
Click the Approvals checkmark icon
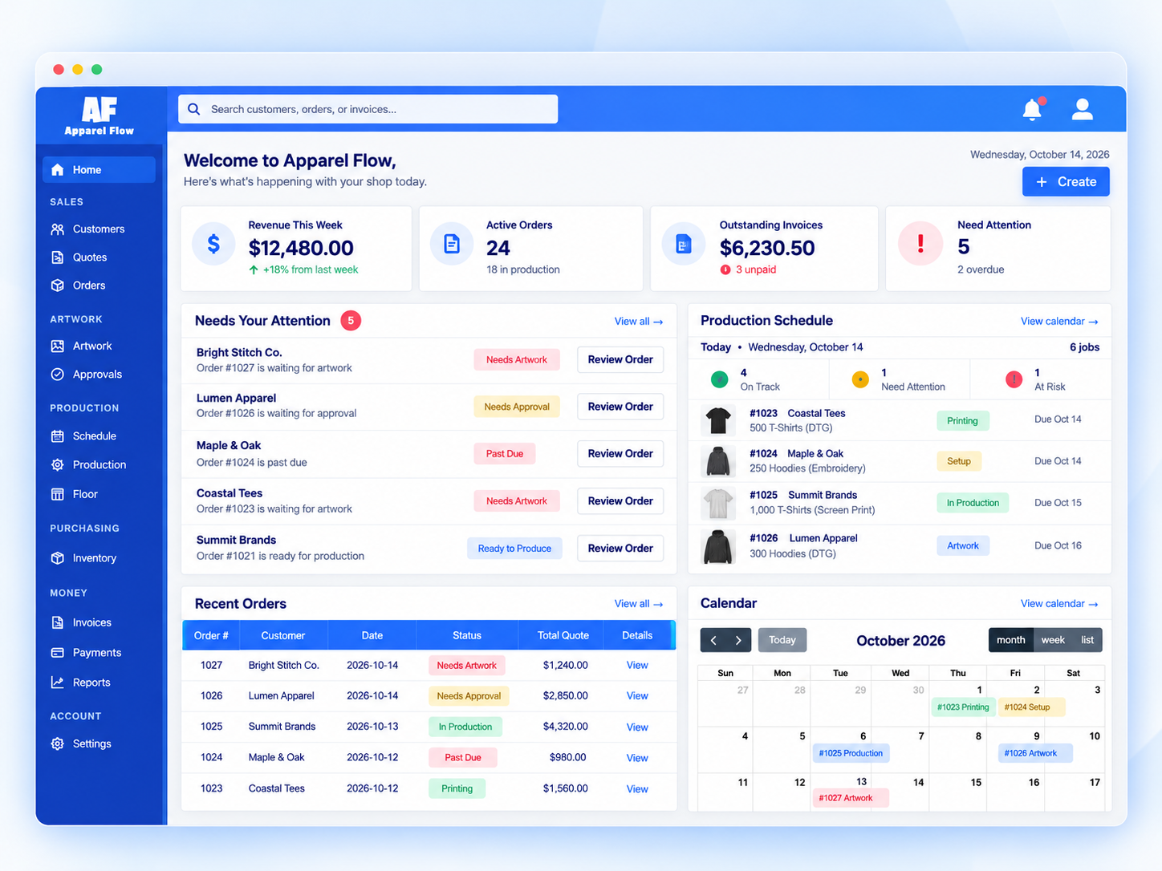pyautogui.click(x=58, y=375)
